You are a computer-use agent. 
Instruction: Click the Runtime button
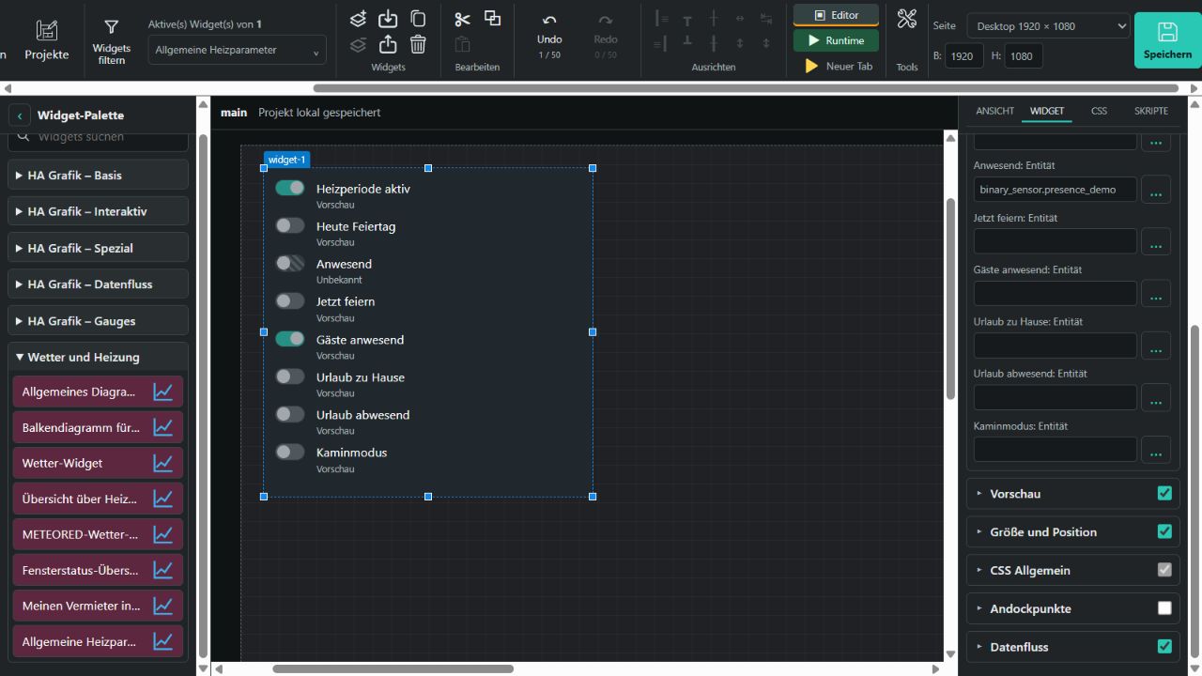[836, 40]
